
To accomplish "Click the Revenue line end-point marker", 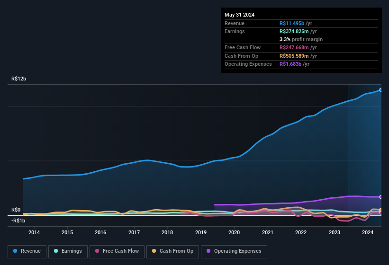I will tap(381, 89).
